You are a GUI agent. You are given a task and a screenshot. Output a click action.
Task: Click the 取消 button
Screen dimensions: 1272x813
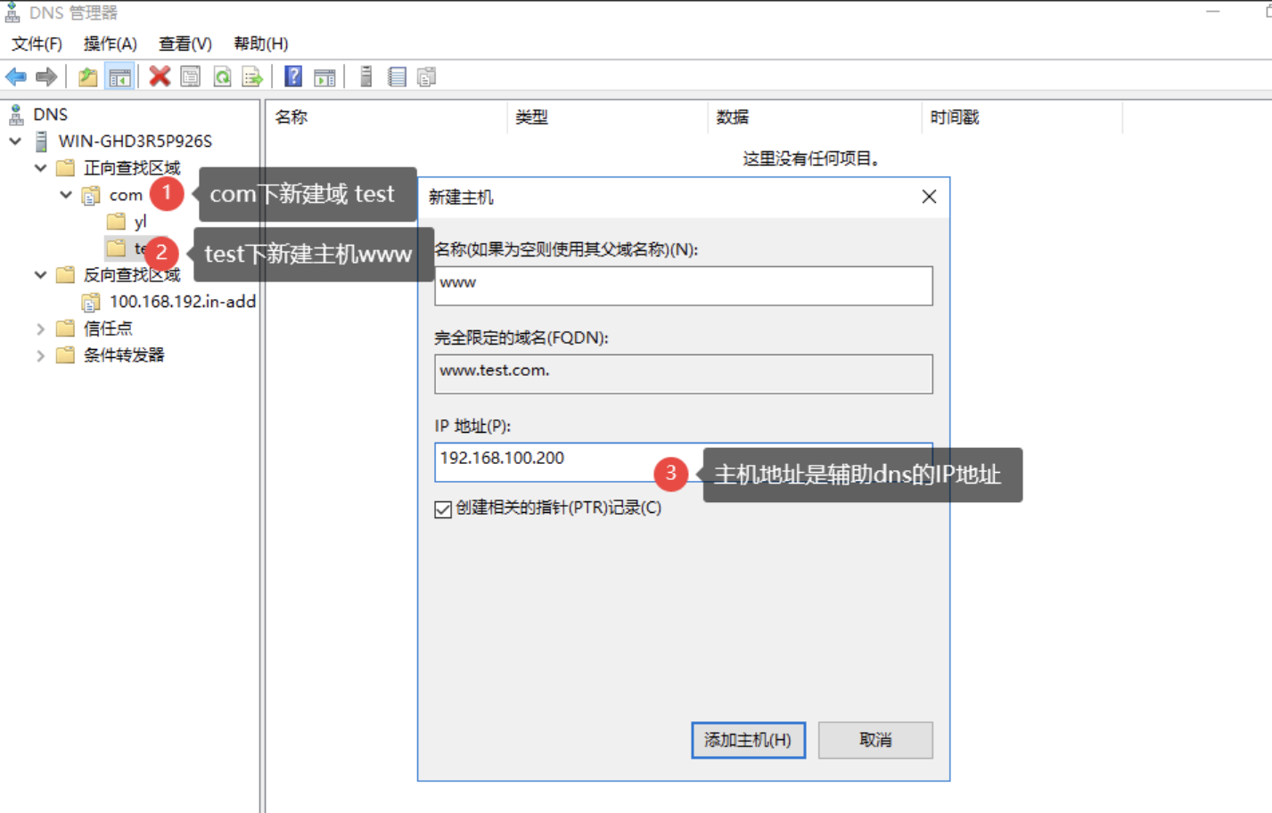click(875, 740)
